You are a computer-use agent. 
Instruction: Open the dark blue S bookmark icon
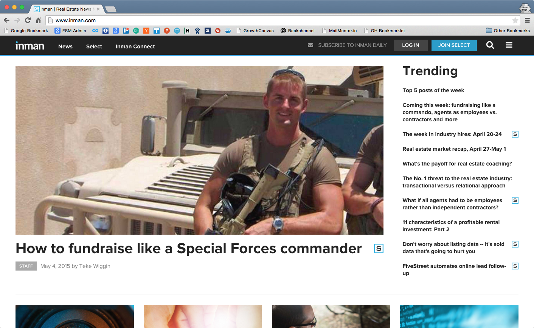pyautogui.click(x=106, y=31)
